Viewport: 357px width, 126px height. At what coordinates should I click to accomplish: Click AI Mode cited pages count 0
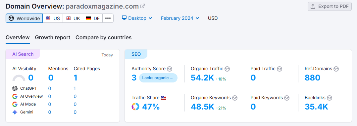(x=75, y=104)
